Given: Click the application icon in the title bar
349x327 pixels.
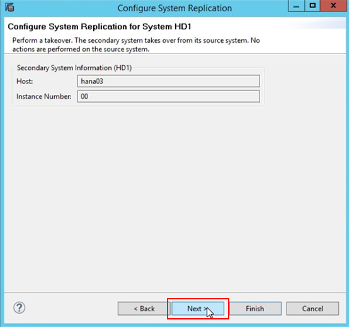Looking at the screenshot, I should pyautogui.click(x=9, y=8).
